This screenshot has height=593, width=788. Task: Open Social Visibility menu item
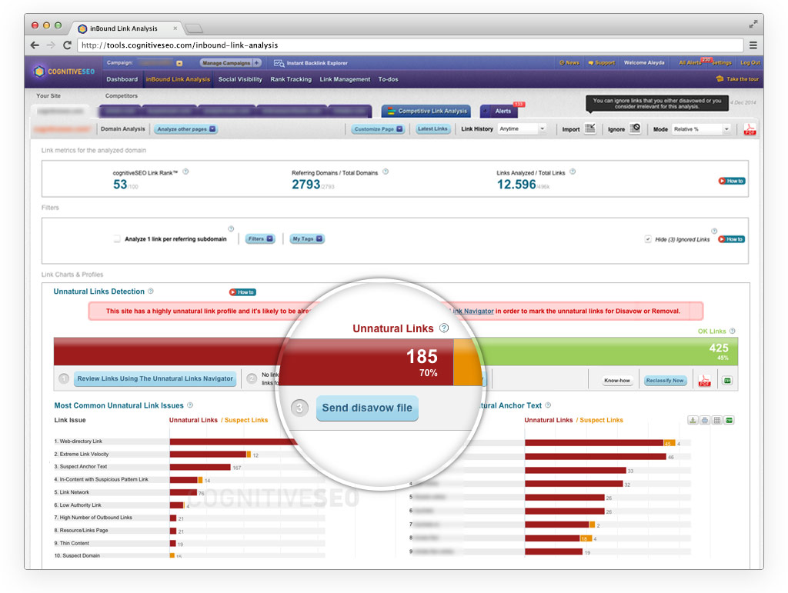[240, 79]
